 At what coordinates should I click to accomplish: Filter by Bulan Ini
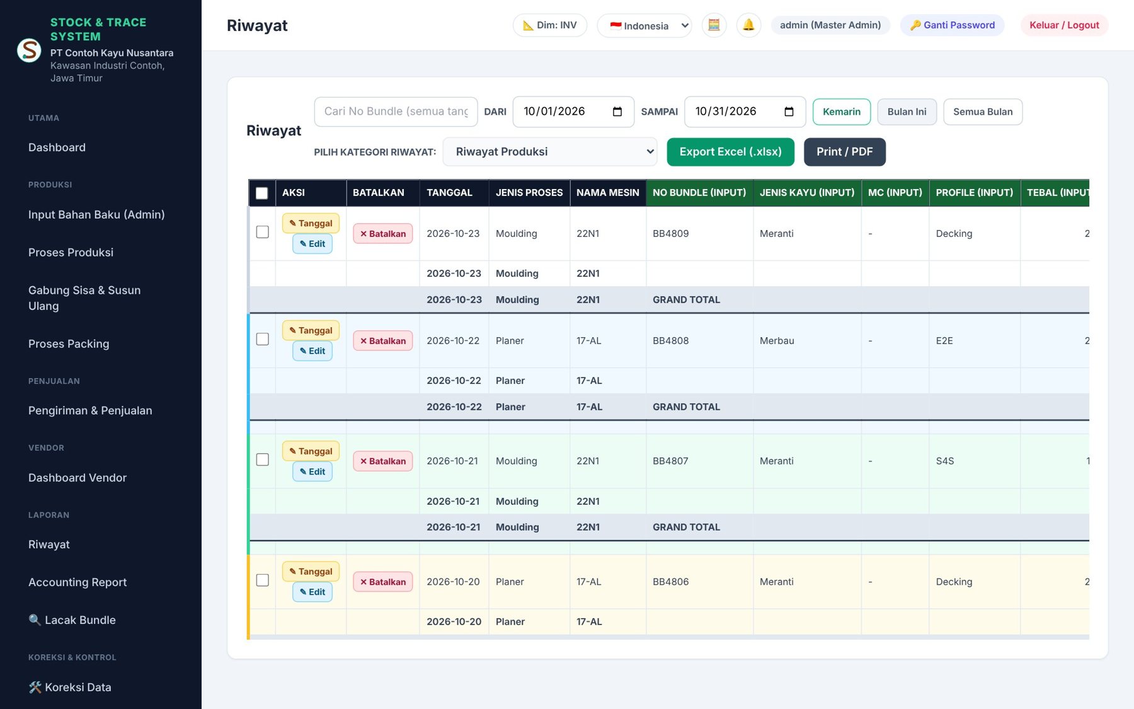click(x=907, y=112)
